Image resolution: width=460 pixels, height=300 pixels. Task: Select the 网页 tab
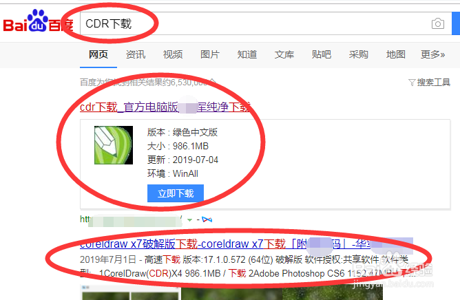tap(98, 54)
